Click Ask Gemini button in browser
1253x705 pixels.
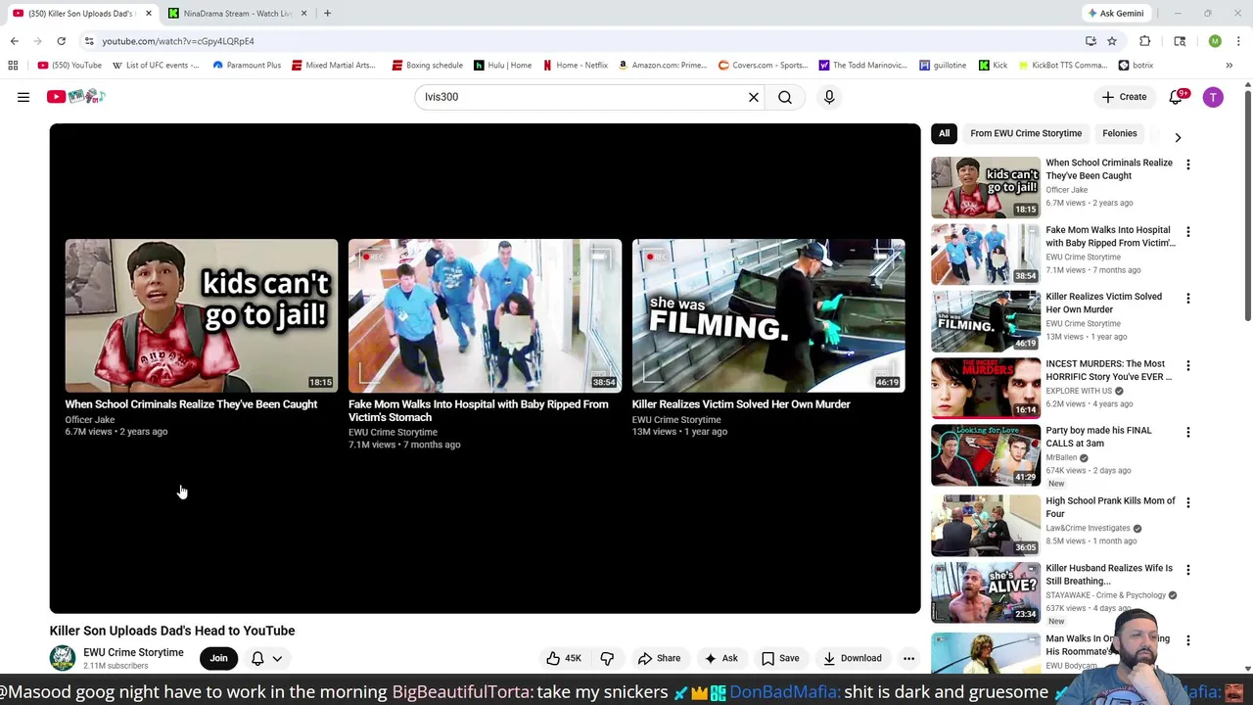pyautogui.click(x=1116, y=13)
